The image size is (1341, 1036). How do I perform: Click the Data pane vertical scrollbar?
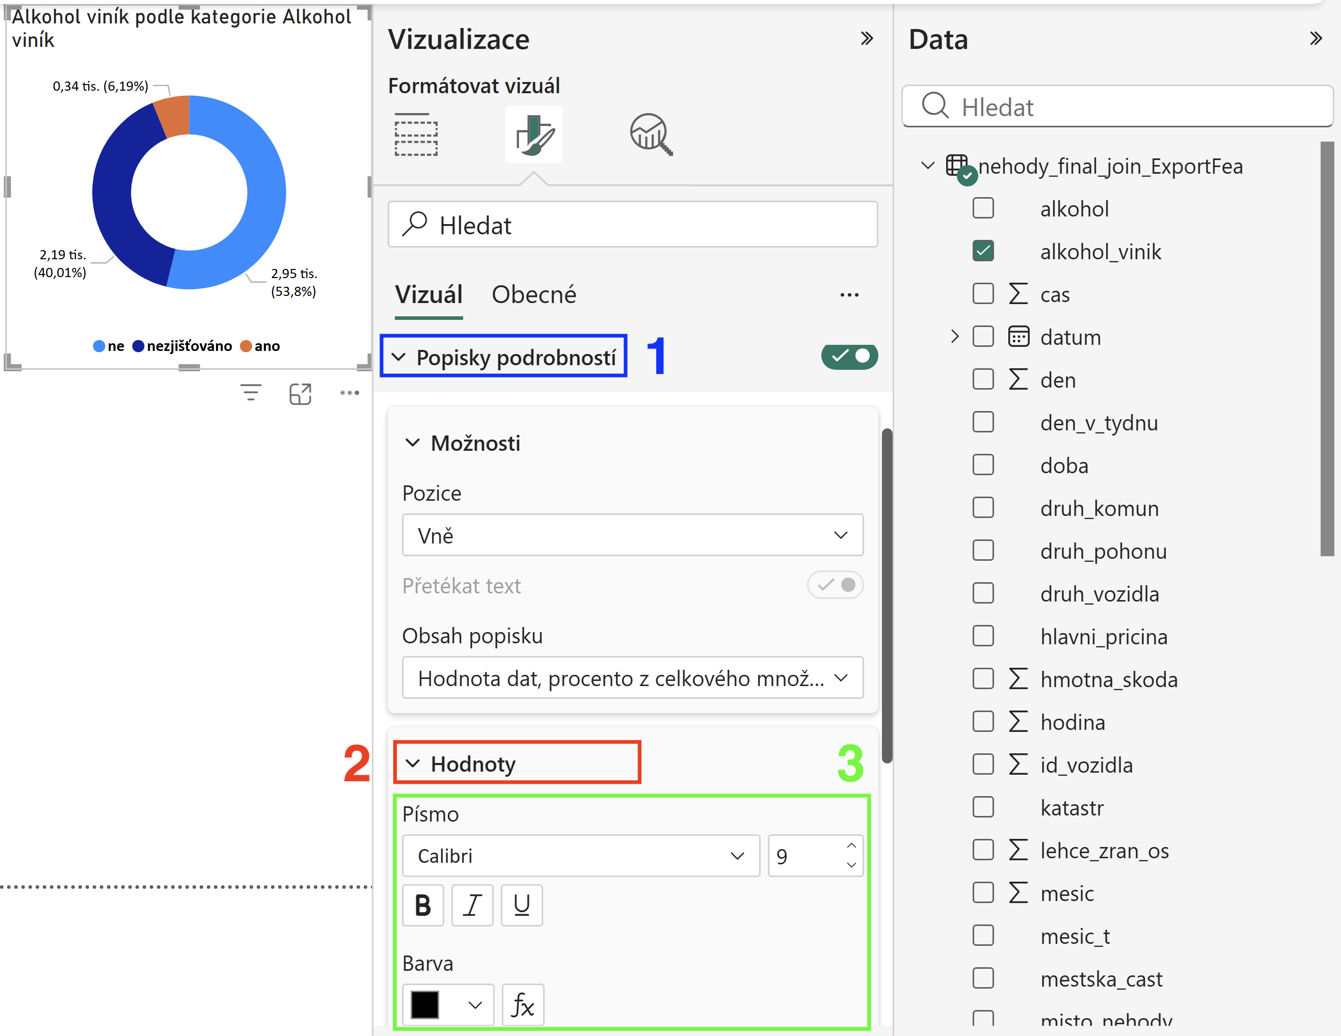coord(1327,348)
